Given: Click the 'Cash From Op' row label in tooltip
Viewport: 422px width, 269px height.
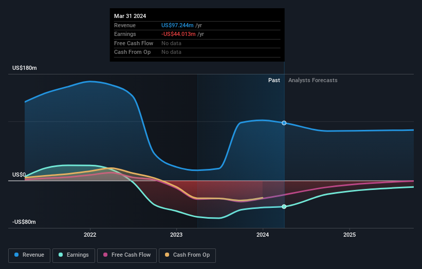Looking at the screenshot, I should tap(133, 52).
